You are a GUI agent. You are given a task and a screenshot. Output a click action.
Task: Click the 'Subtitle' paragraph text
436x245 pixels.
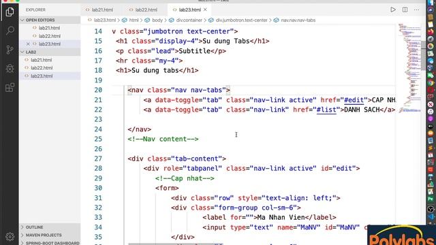click(x=194, y=51)
